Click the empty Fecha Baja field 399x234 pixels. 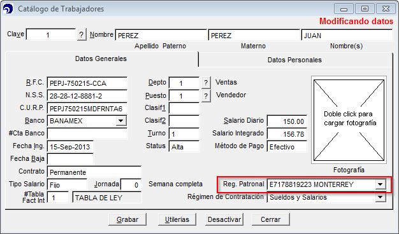pyautogui.click(x=70, y=159)
